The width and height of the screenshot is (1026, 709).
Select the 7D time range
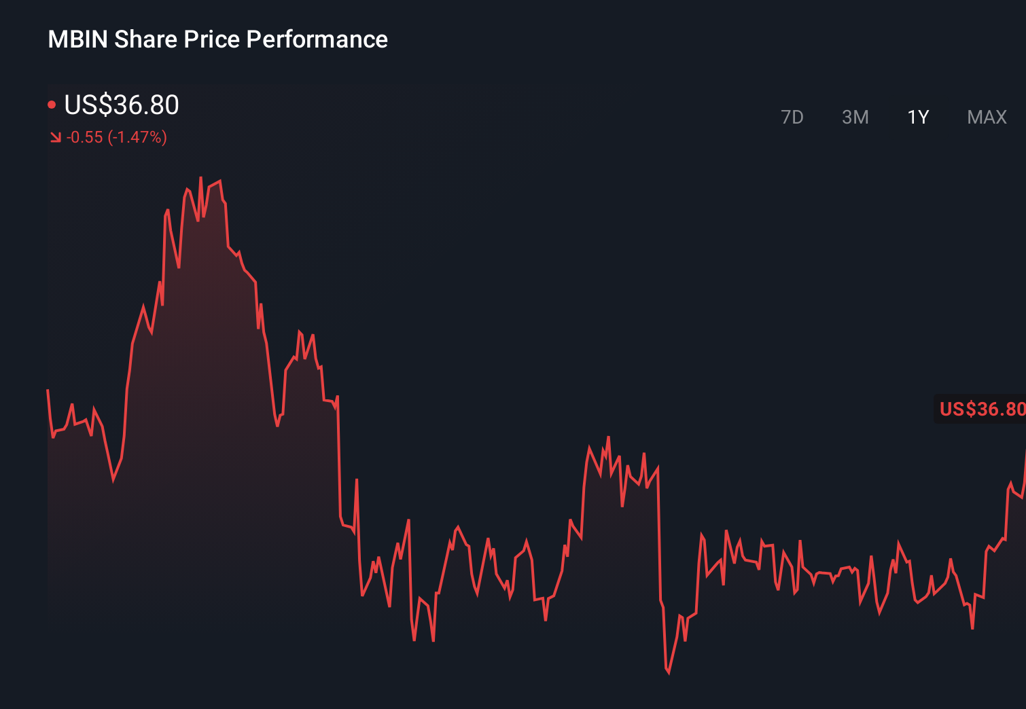793,117
